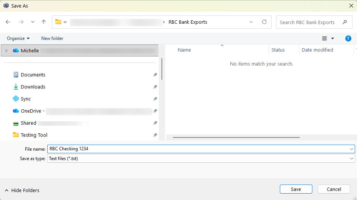Click the change view icon
This screenshot has width=357, height=200.
pos(324,38)
